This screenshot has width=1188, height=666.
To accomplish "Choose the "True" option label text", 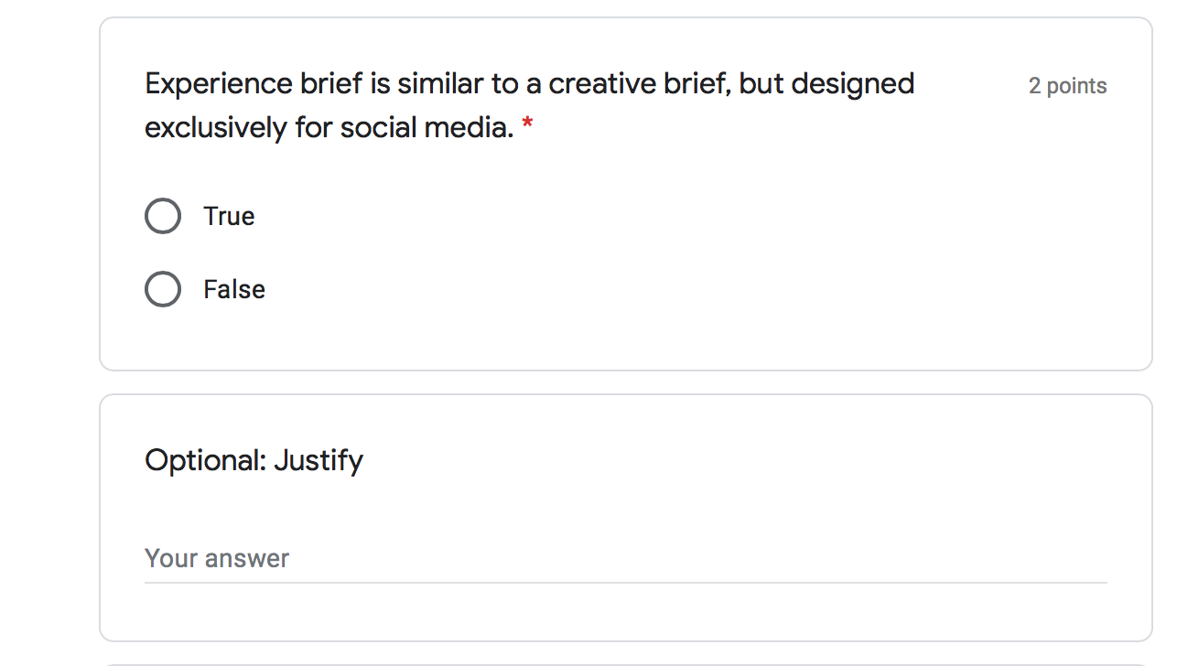I will pyautogui.click(x=229, y=216).
